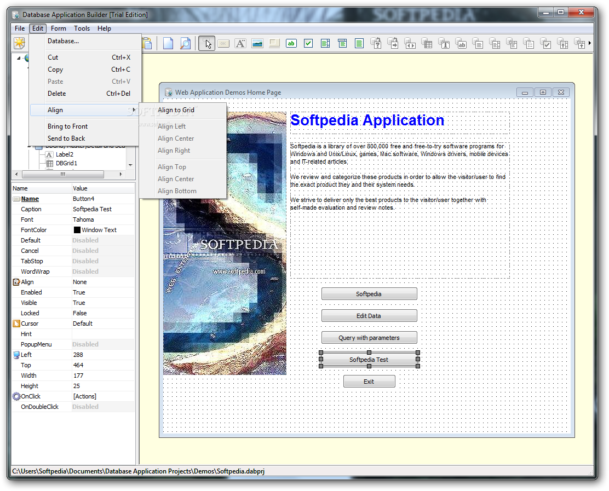Select the pointer selection tool
The height and width of the screenshot is (491, 609).
tap(206, 43)
